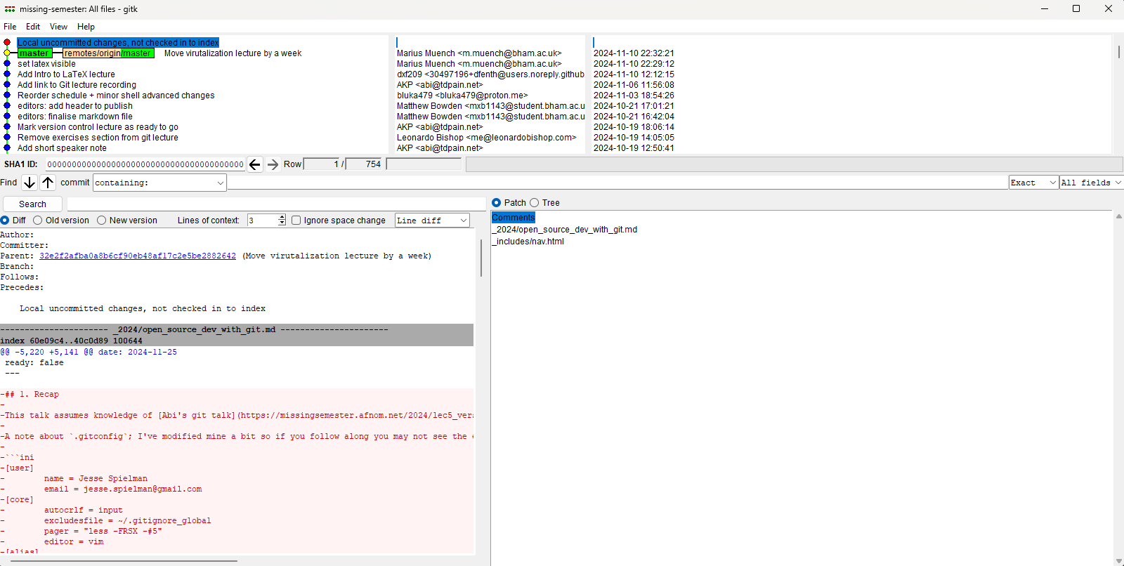Open the Exact match type dropdown
This screenshot has height=566, width=1124.
click(1033, 183)
